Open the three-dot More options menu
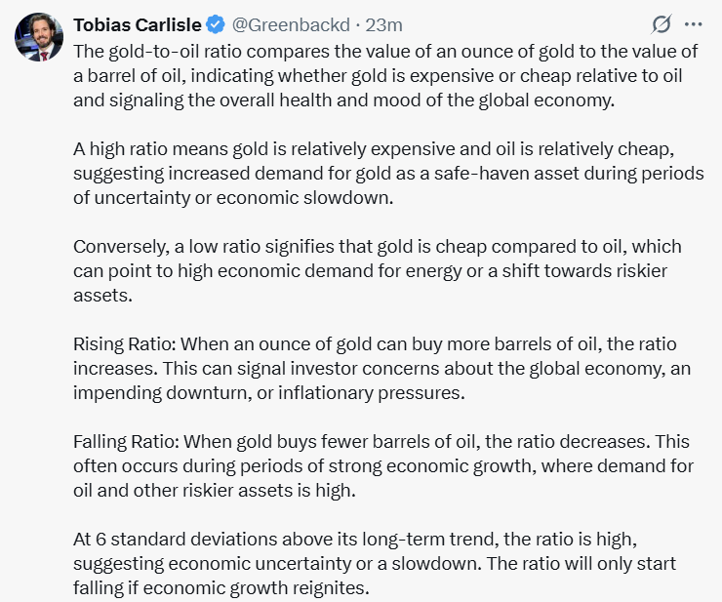722x602 pixels. coord(694,23)
